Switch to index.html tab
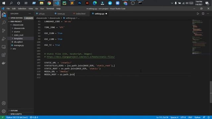212x119 pixels. [x=80, y=14]
